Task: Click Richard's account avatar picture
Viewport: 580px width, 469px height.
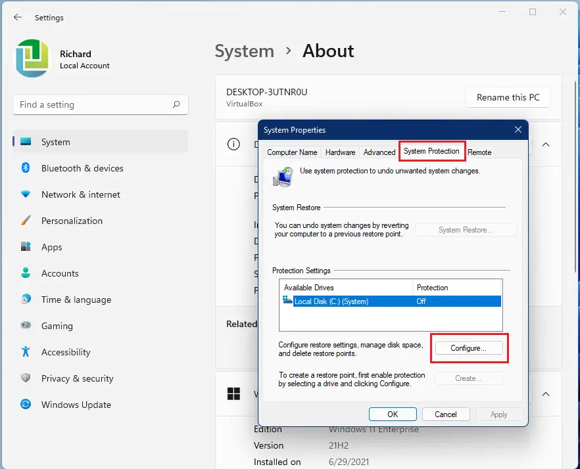Action: pyautogui.click(x=32, y=58)
